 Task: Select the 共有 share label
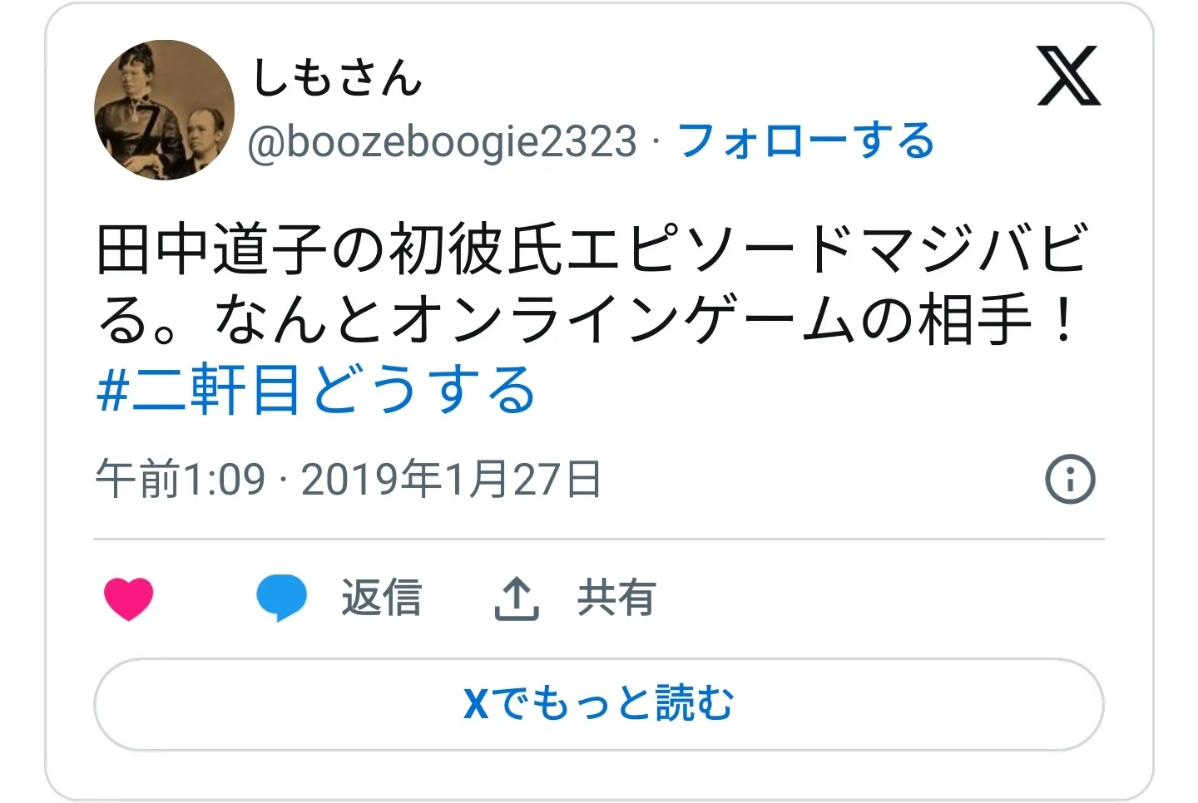(x=616, y=598)
